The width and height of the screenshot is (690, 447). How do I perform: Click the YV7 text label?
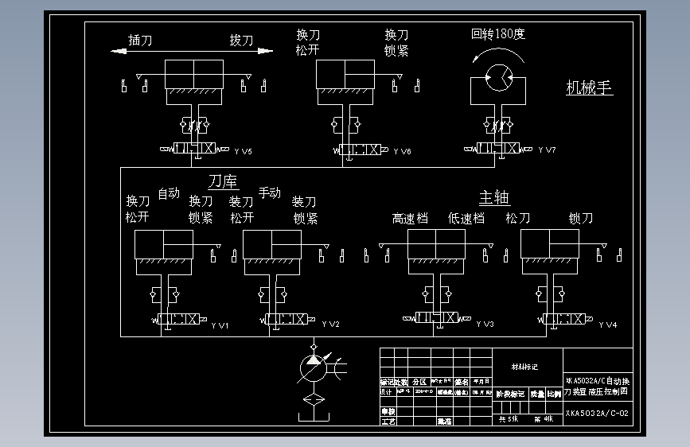(x=548, y=150)
